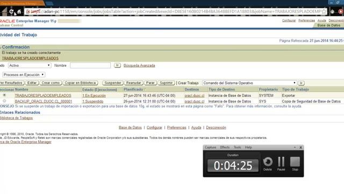Image resolution: width=344 pixels, height=194 pixels.
Task: Select the BACKUP_ORACL.DUOC.CL_000001 row radio button
Action: pos(4,101)
